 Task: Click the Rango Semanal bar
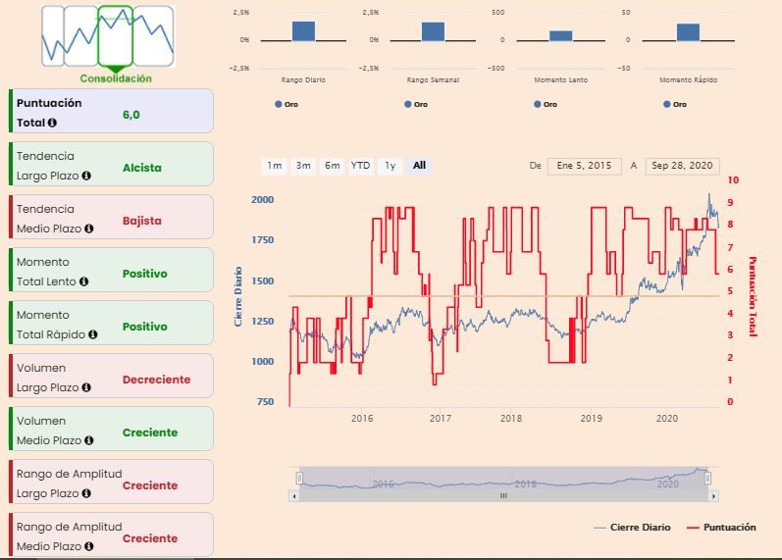pos(433,31)
